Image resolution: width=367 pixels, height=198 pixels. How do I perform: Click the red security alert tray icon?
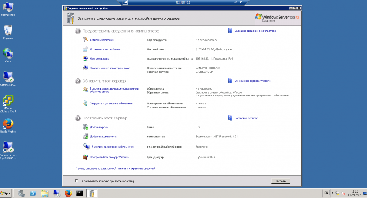pyautogui.click(x=343, y=193)
